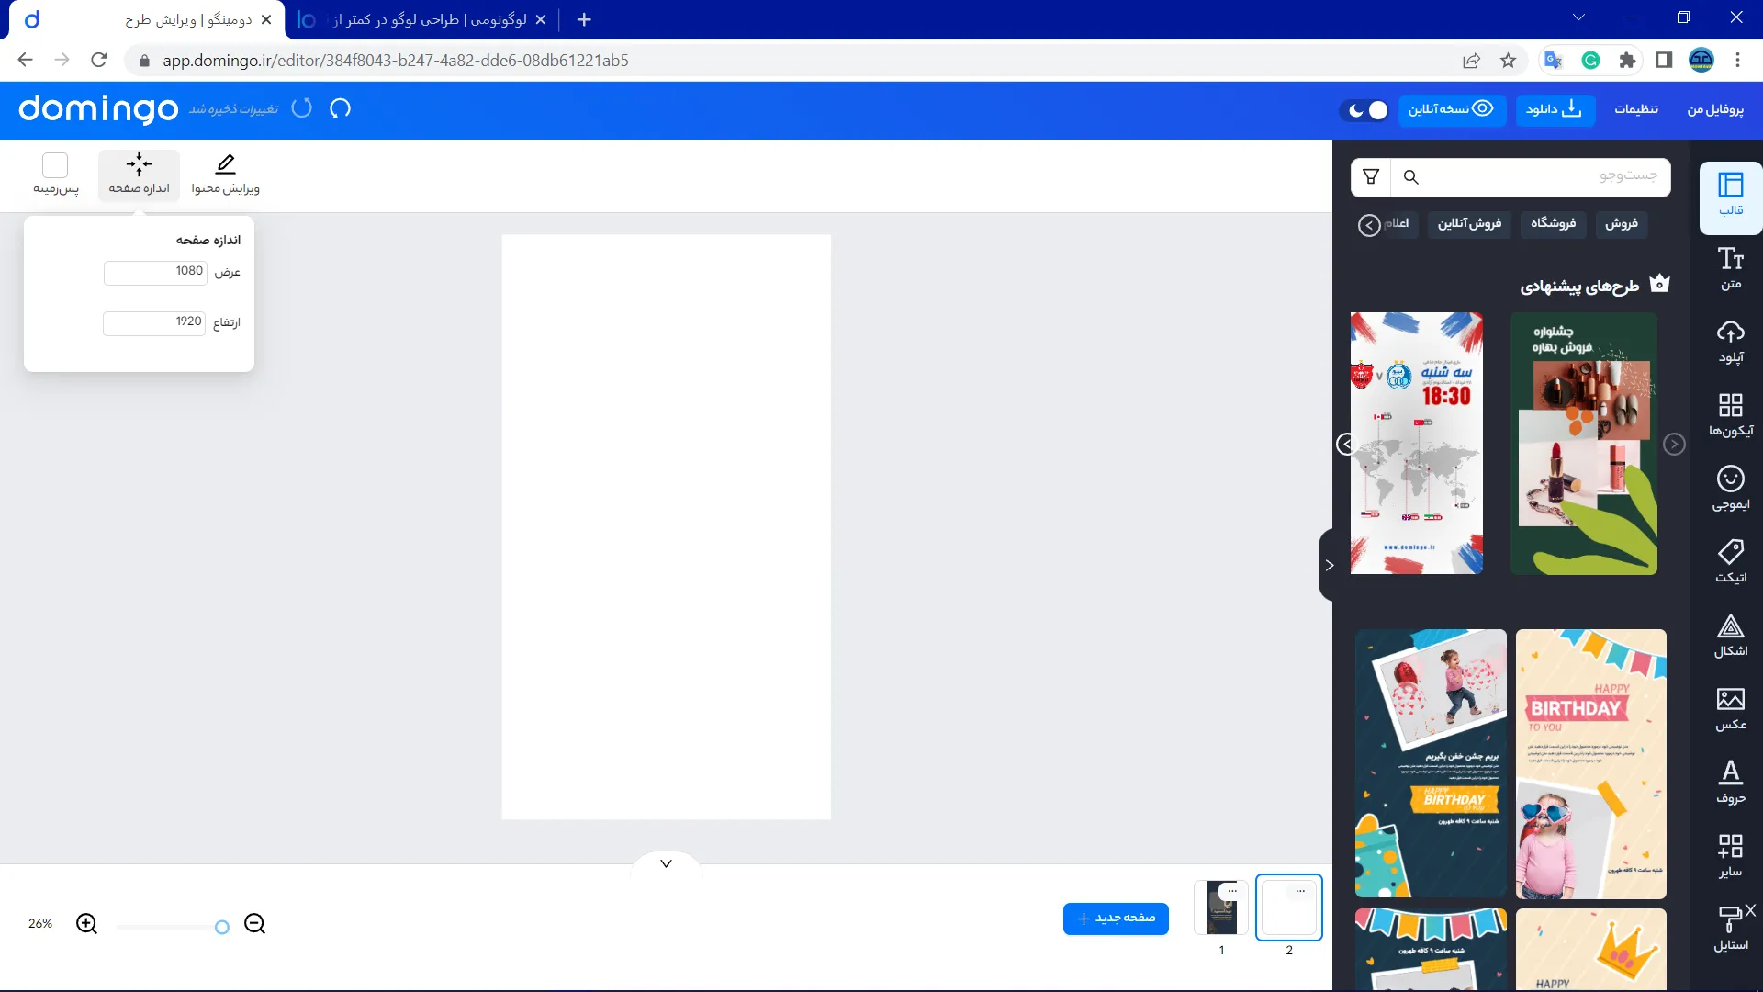Click the zoom slider handle
The height and width of the screenshot is (992, 1763).
pyautogui.click(x=221, y=928)
